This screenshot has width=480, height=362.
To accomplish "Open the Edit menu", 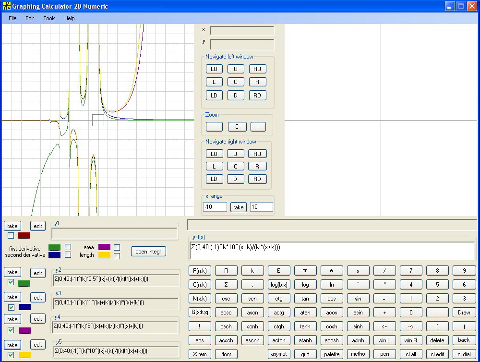I will (30, 18).
